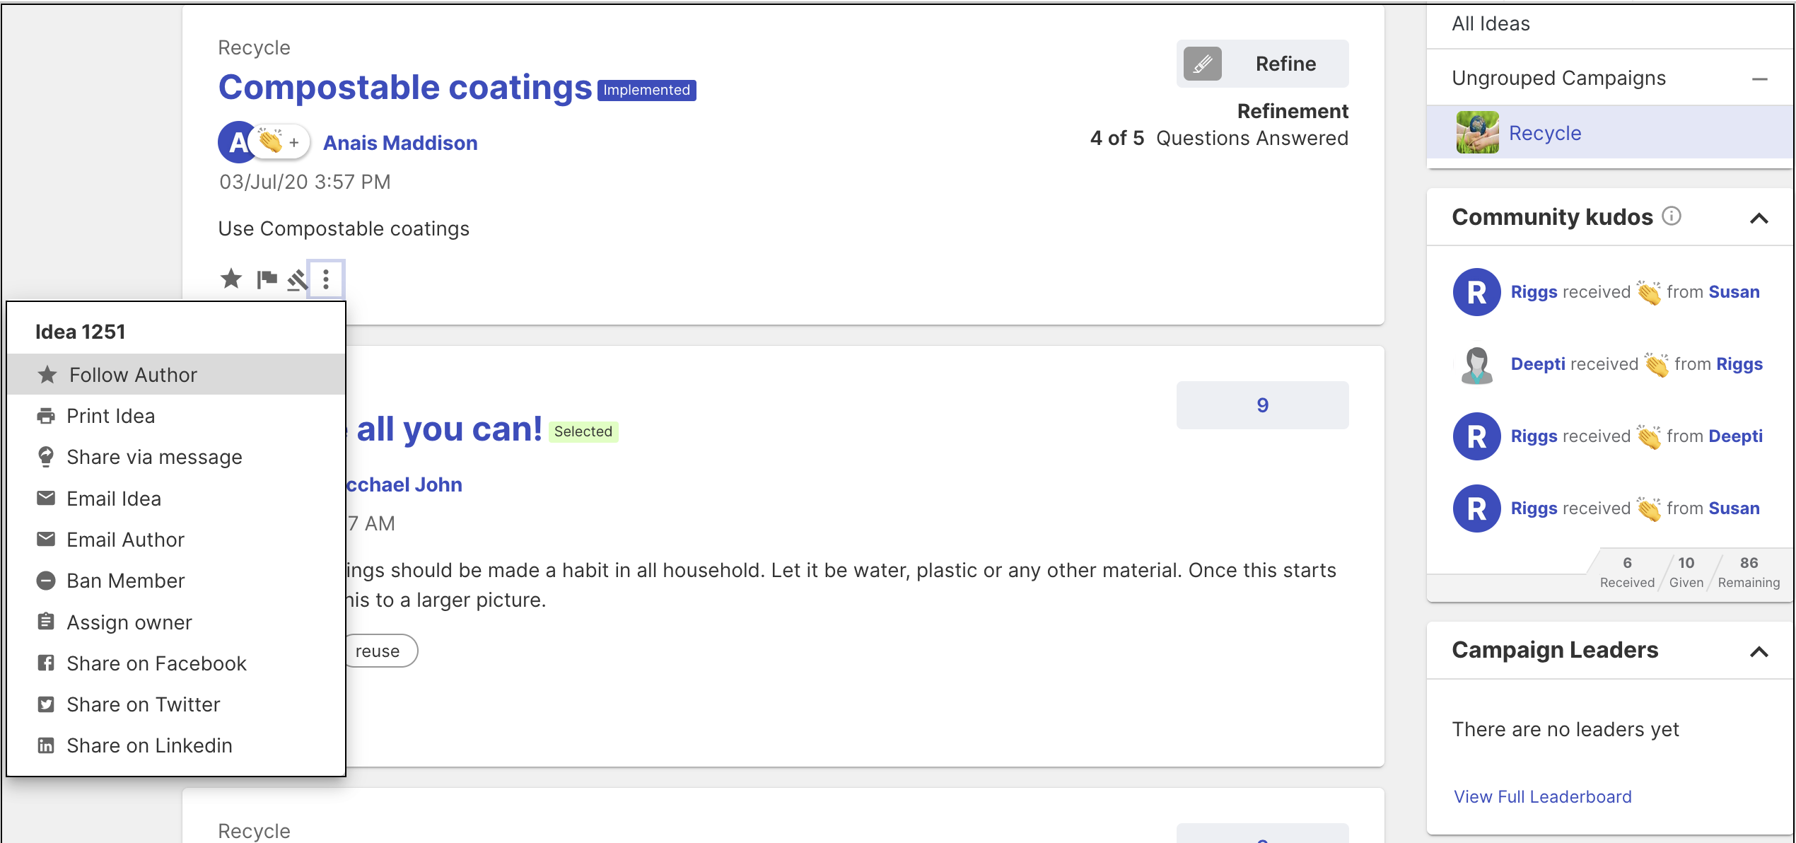Image resolution: width=1796 pixels, height=843 pixels.
Task: Click the star follow icon under Compostable coatings
Action: coord(231,279)
